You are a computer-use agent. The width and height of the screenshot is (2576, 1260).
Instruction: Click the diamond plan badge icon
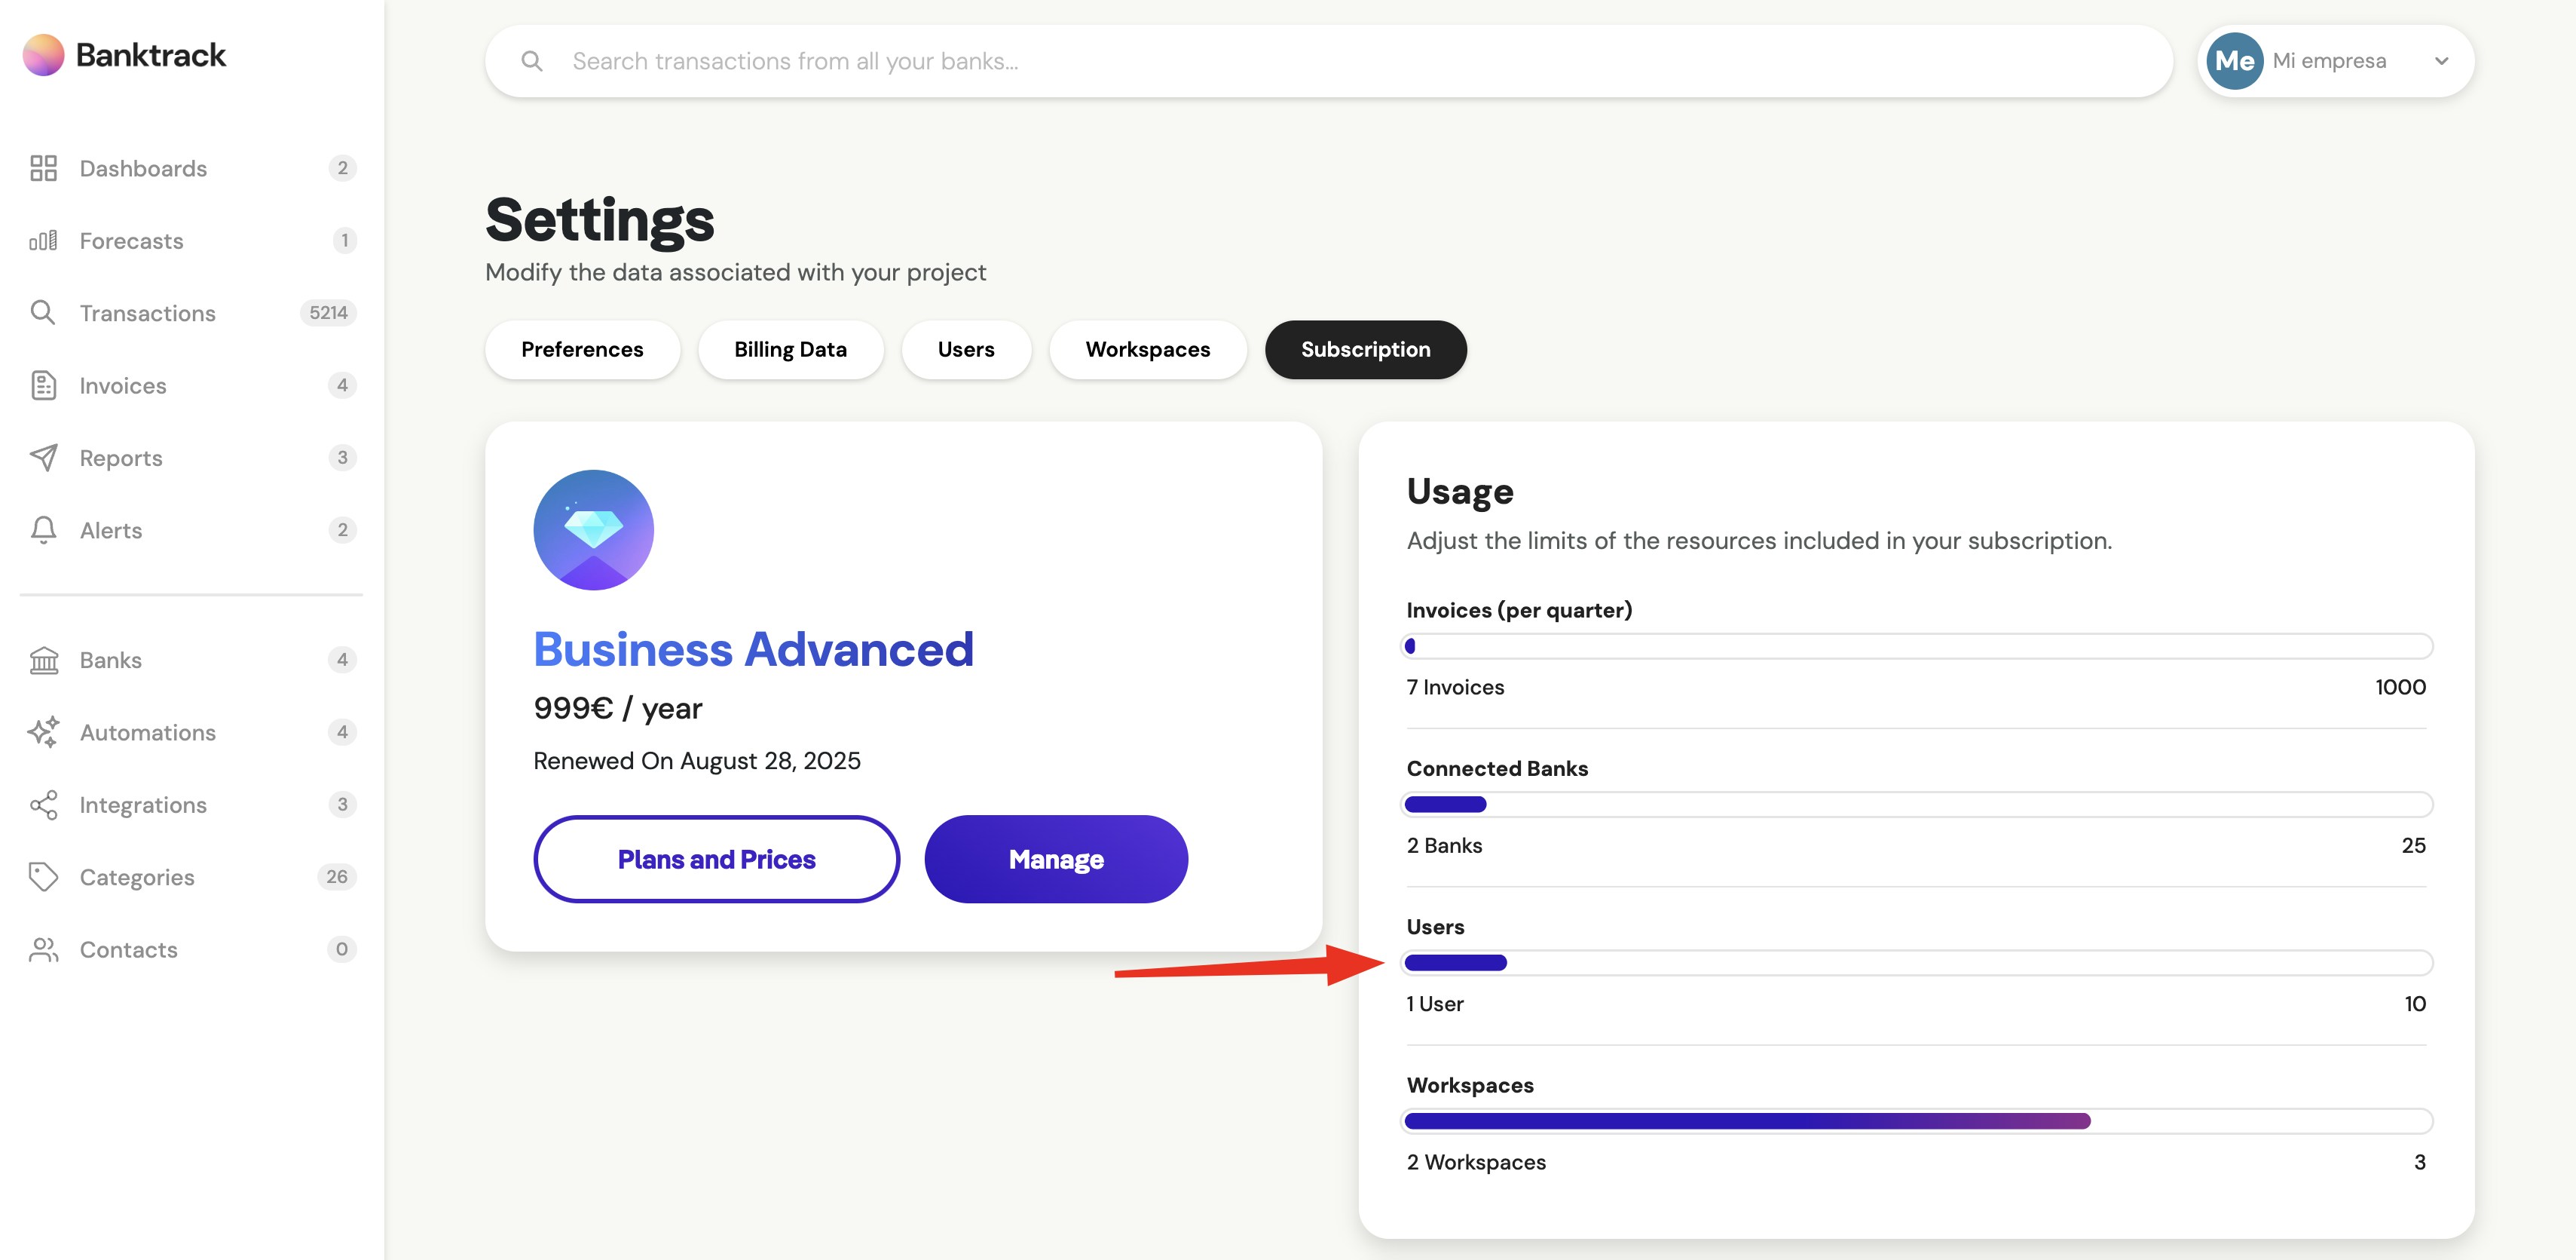click(593, 529)
